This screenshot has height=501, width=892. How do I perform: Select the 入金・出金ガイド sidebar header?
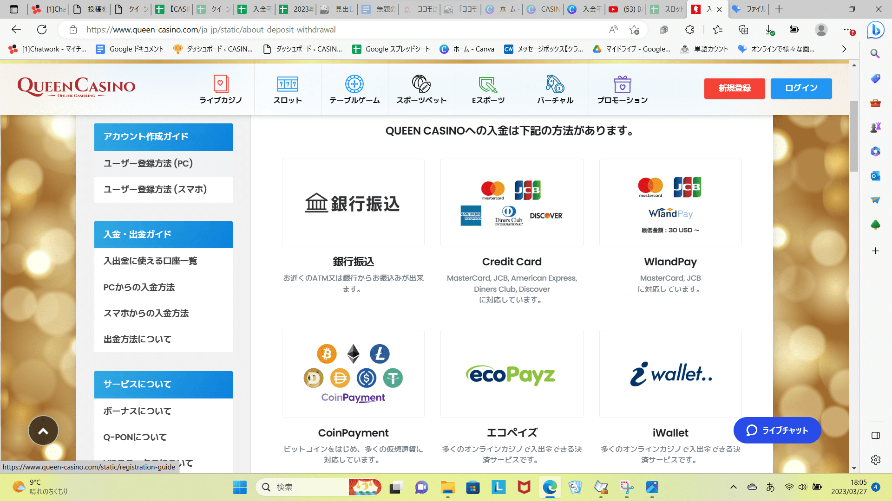tap(164, 235)
